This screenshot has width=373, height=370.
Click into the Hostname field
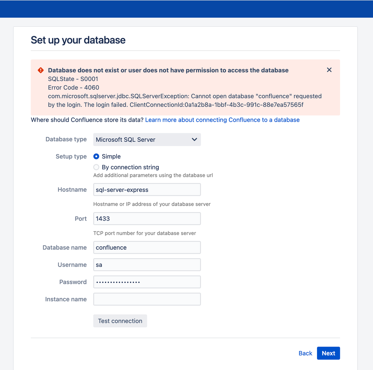click(147, 190)
